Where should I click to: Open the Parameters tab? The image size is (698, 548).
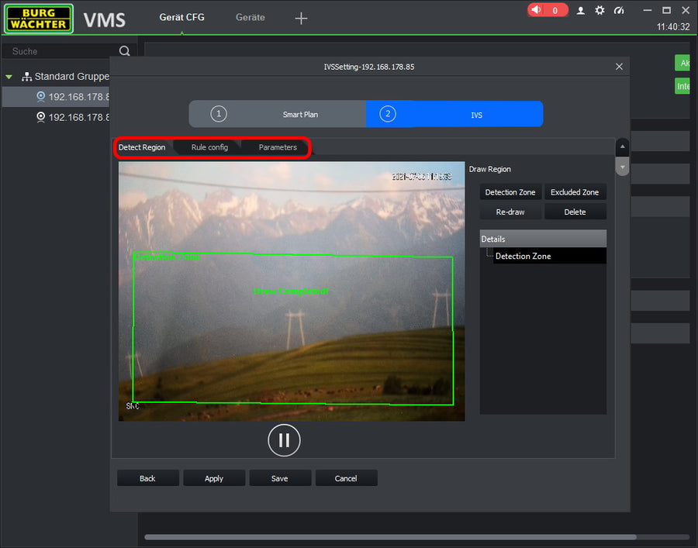pyautogui.click(x=278, y=147)
